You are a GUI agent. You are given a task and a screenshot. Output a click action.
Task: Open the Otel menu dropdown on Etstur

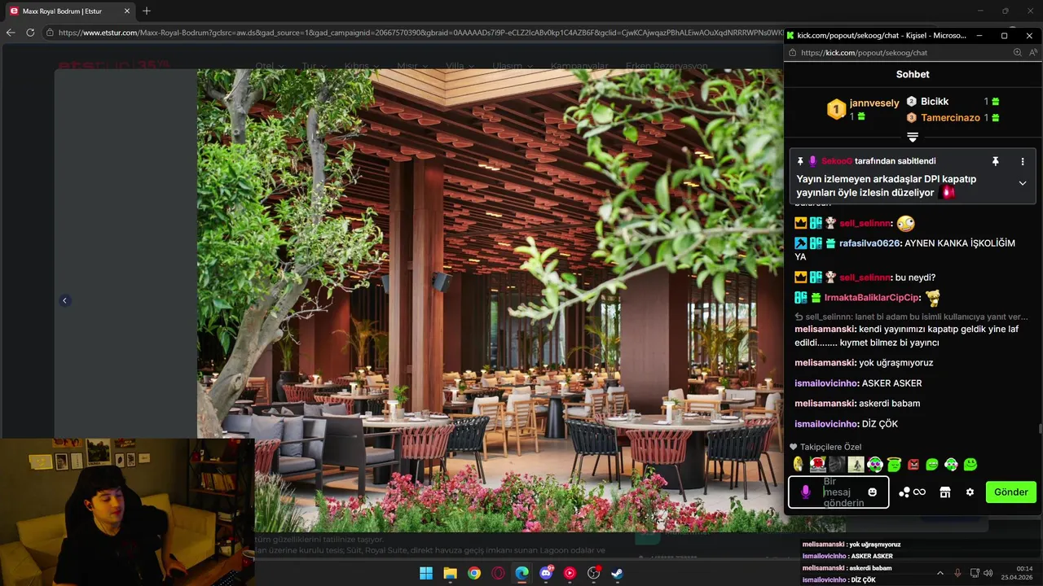(x=270, y=66)
